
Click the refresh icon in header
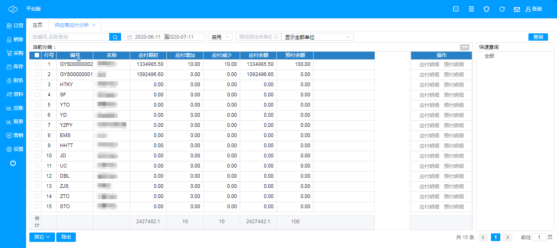coord(502,9)
